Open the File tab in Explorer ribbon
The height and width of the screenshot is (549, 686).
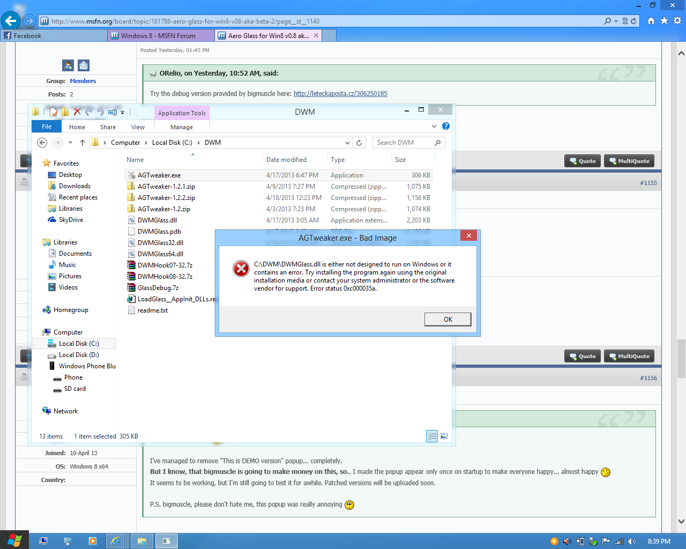tap(47, 127)
